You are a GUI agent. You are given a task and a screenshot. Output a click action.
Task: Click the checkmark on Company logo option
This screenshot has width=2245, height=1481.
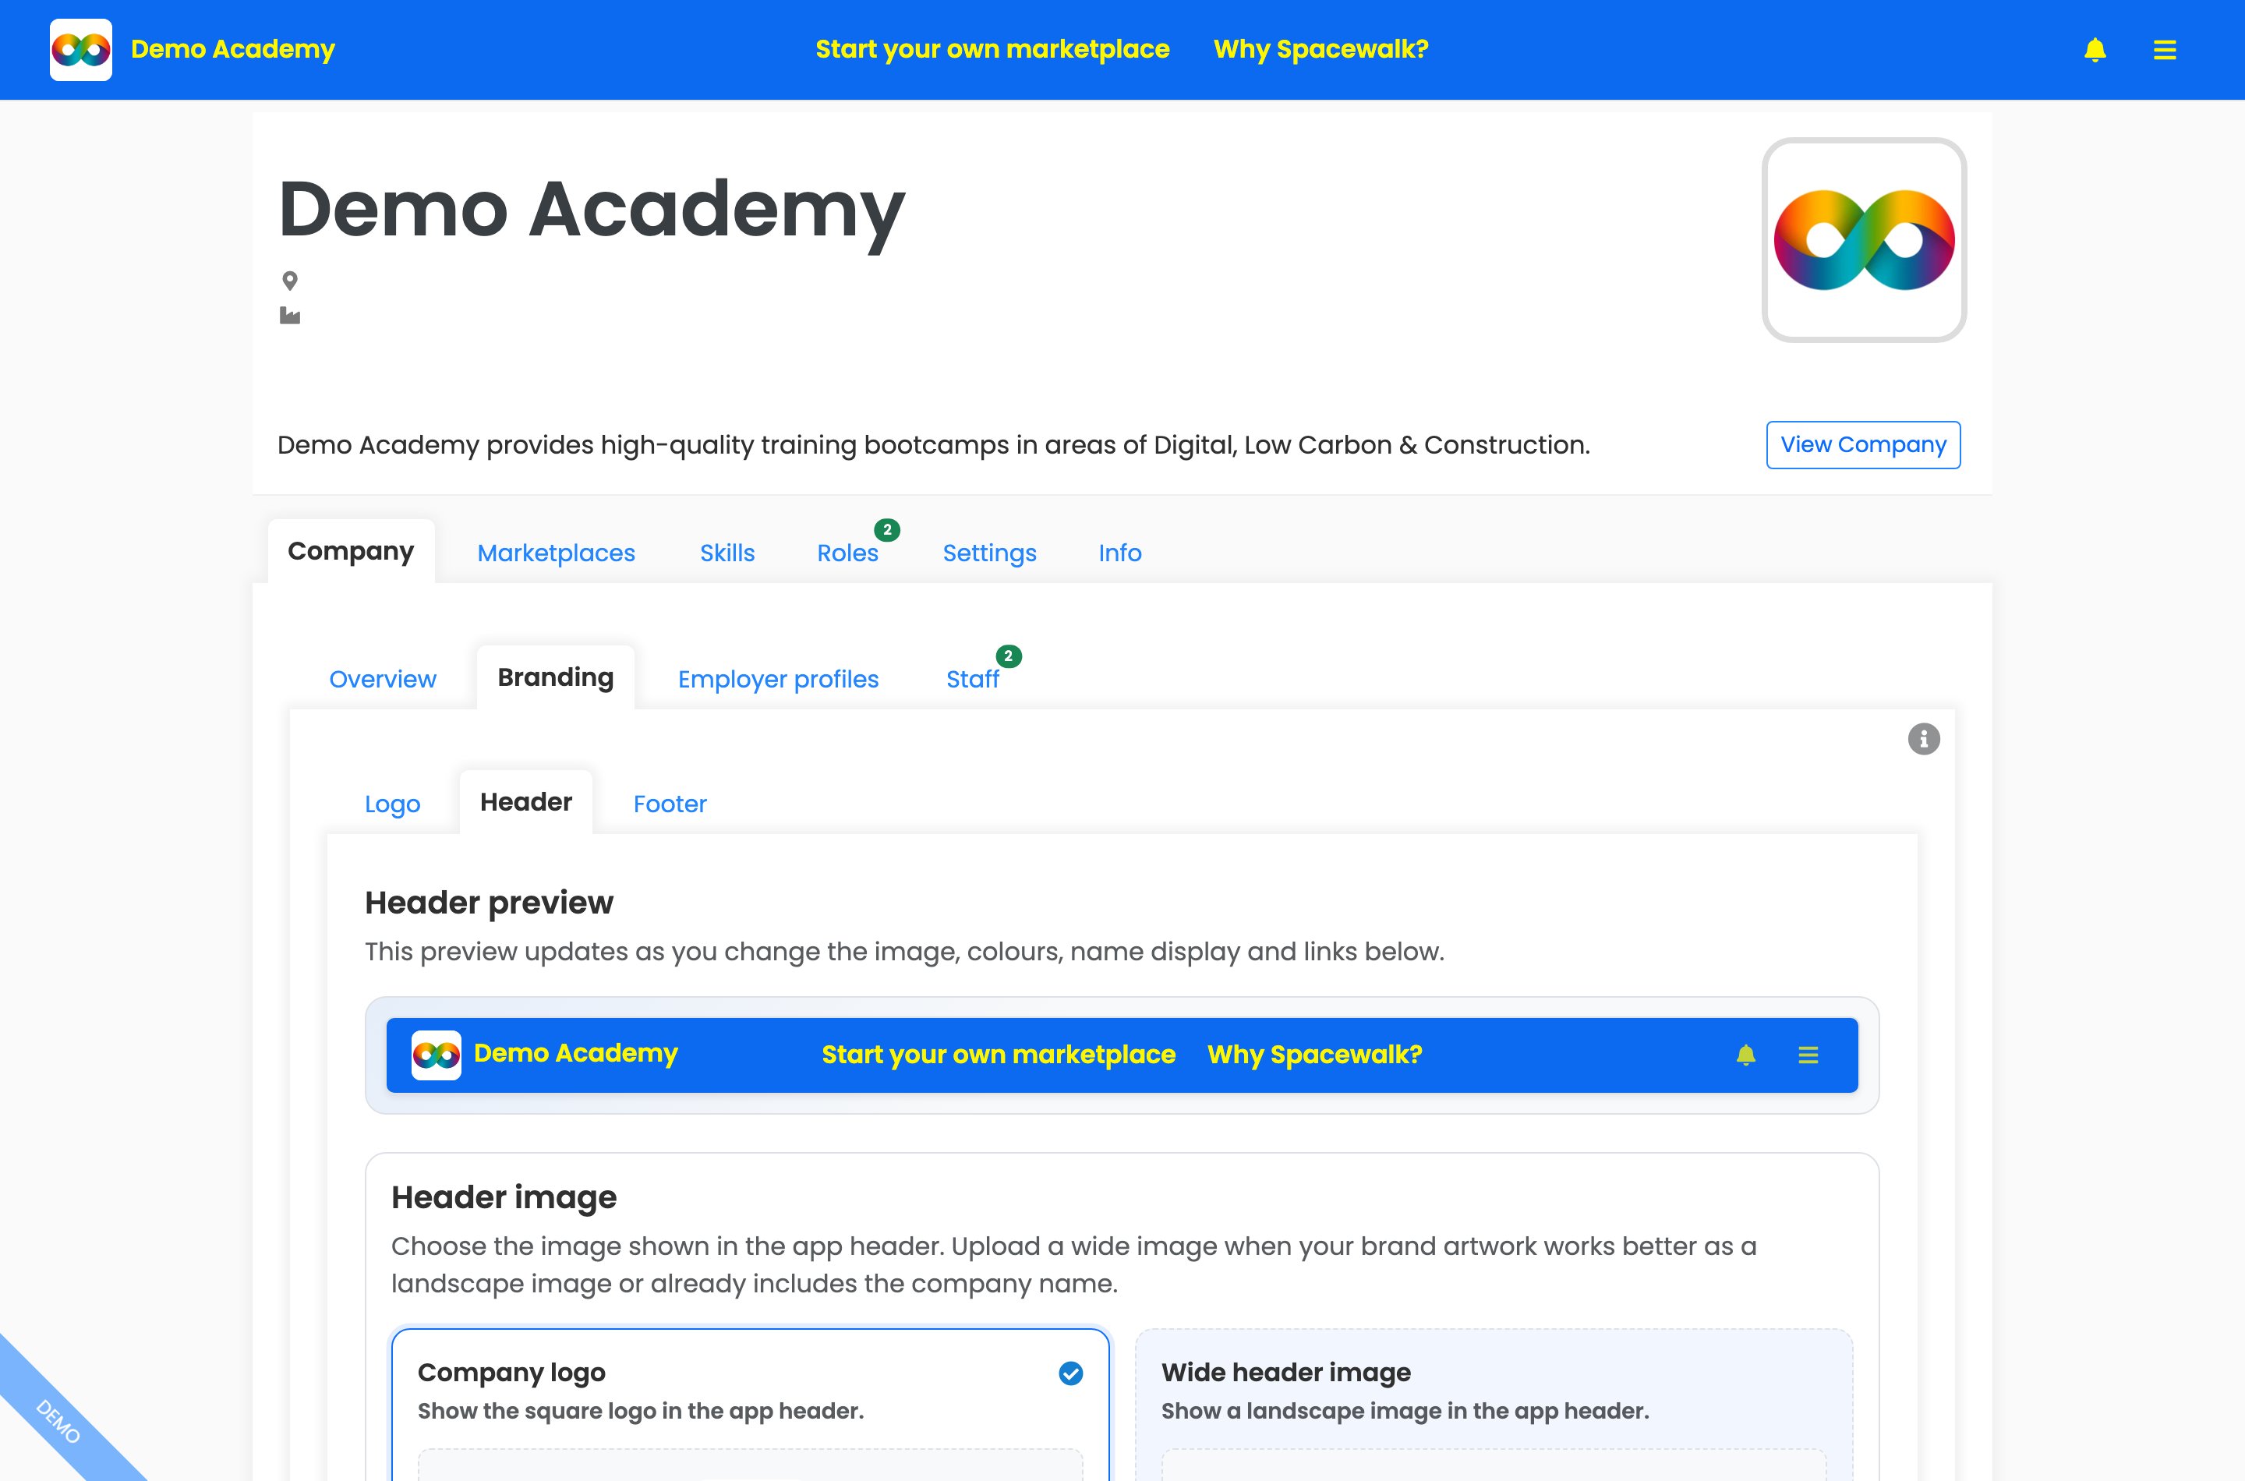click(1070, 1373)
